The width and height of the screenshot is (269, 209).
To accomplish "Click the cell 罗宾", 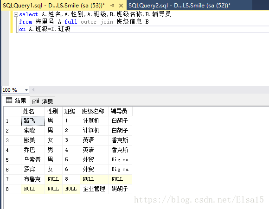I will [33, 170].
